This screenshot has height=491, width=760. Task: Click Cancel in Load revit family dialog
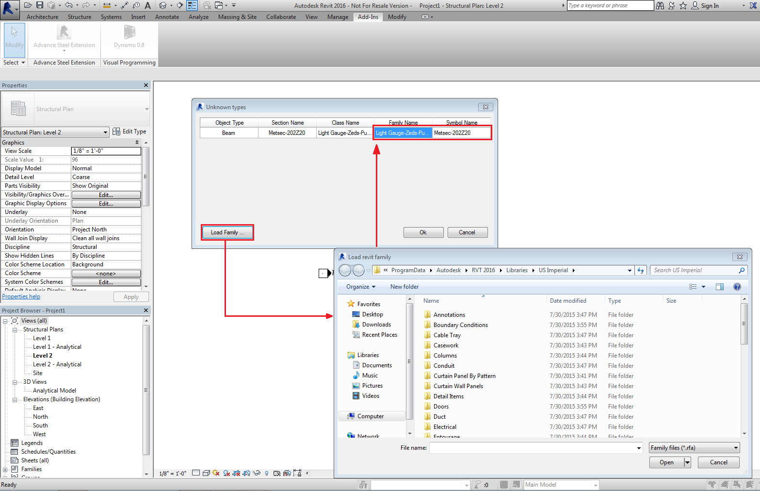(719, 462)
